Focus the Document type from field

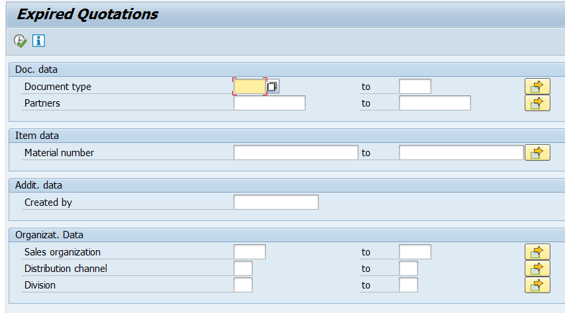coord(249,87)
